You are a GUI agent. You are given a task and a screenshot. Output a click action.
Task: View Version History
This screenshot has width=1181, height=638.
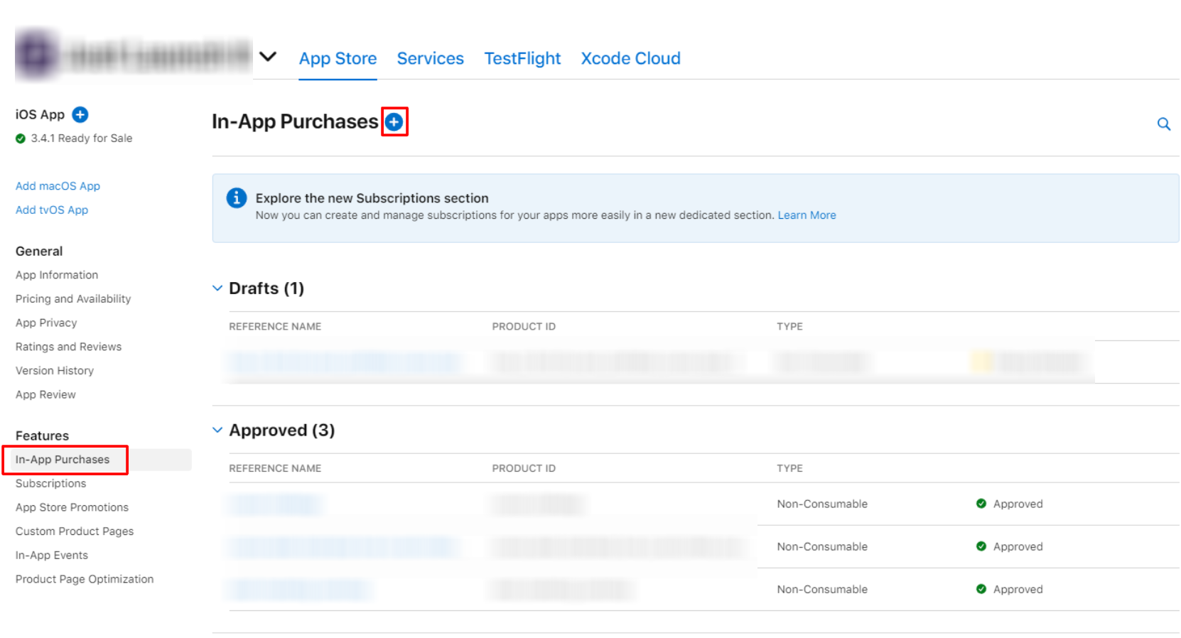point(55,371)
